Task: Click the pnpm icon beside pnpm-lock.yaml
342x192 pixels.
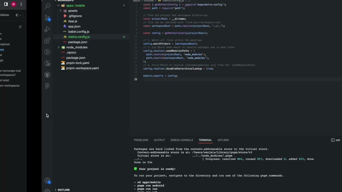Action: click(63, 63)
